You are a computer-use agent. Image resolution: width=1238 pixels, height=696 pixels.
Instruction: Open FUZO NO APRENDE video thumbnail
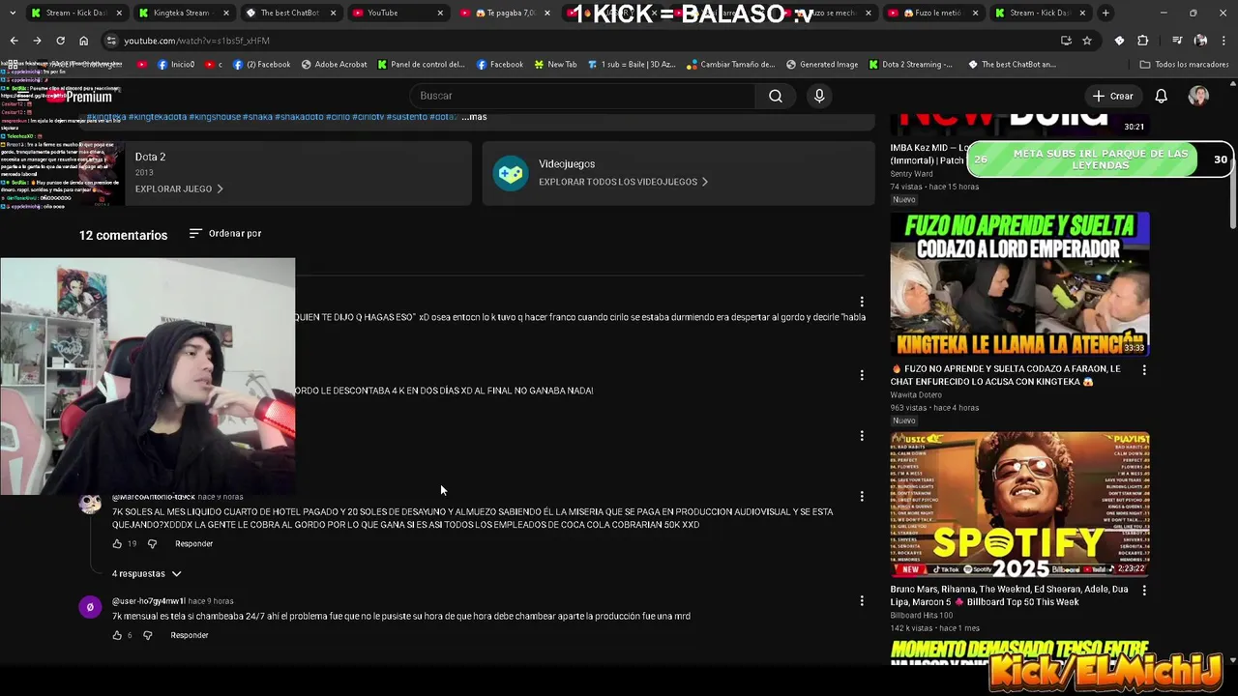(x=1019, y=284)
